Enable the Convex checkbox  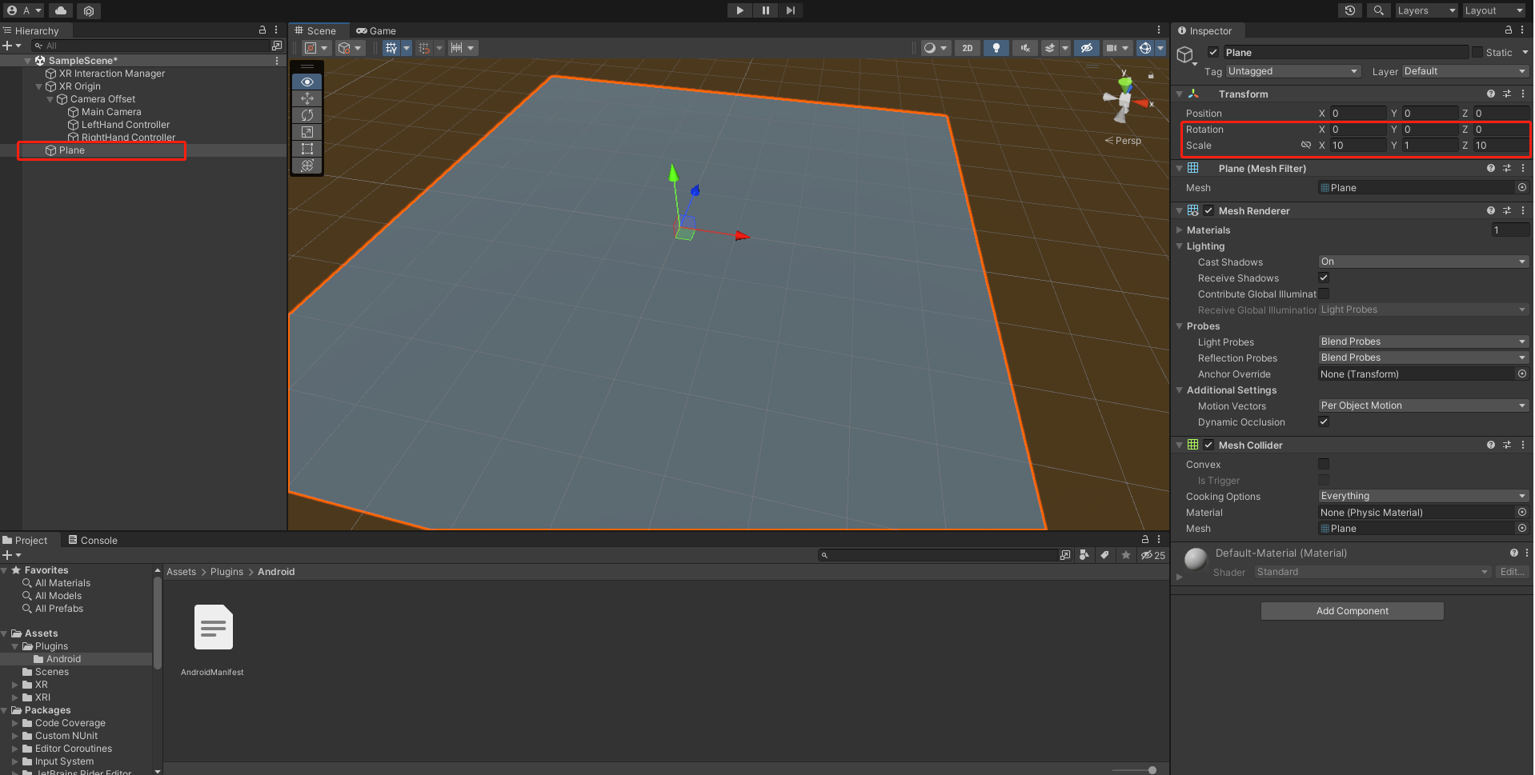tap(1324, 464)
